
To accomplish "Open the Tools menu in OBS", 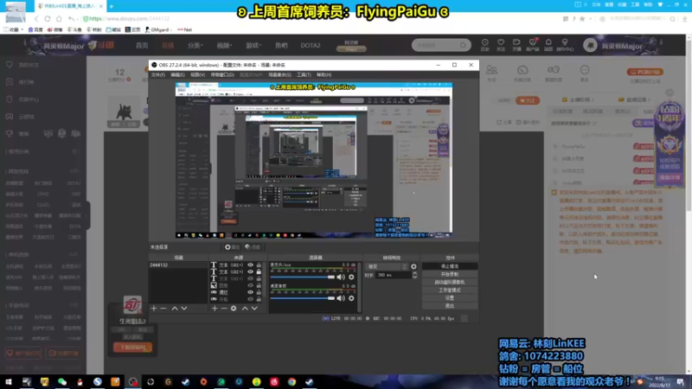I will click(x=304, y=74).
